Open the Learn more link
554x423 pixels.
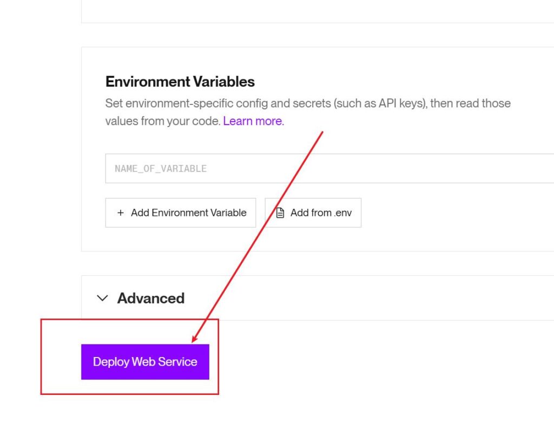pos(253,121)
